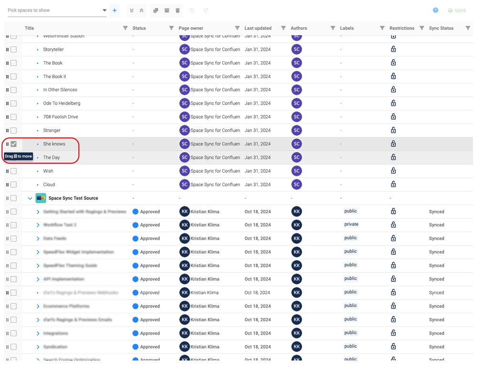Click the archive toolbar icon
477x384 pixels.
[x=167, y=11]
